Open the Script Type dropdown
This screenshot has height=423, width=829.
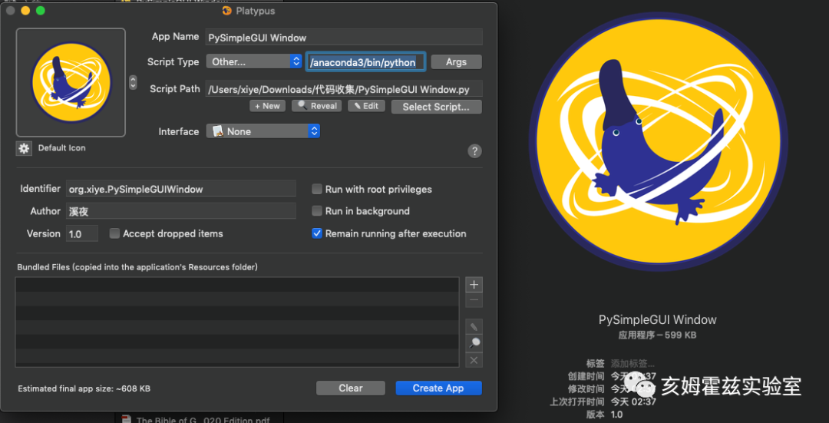254,62
